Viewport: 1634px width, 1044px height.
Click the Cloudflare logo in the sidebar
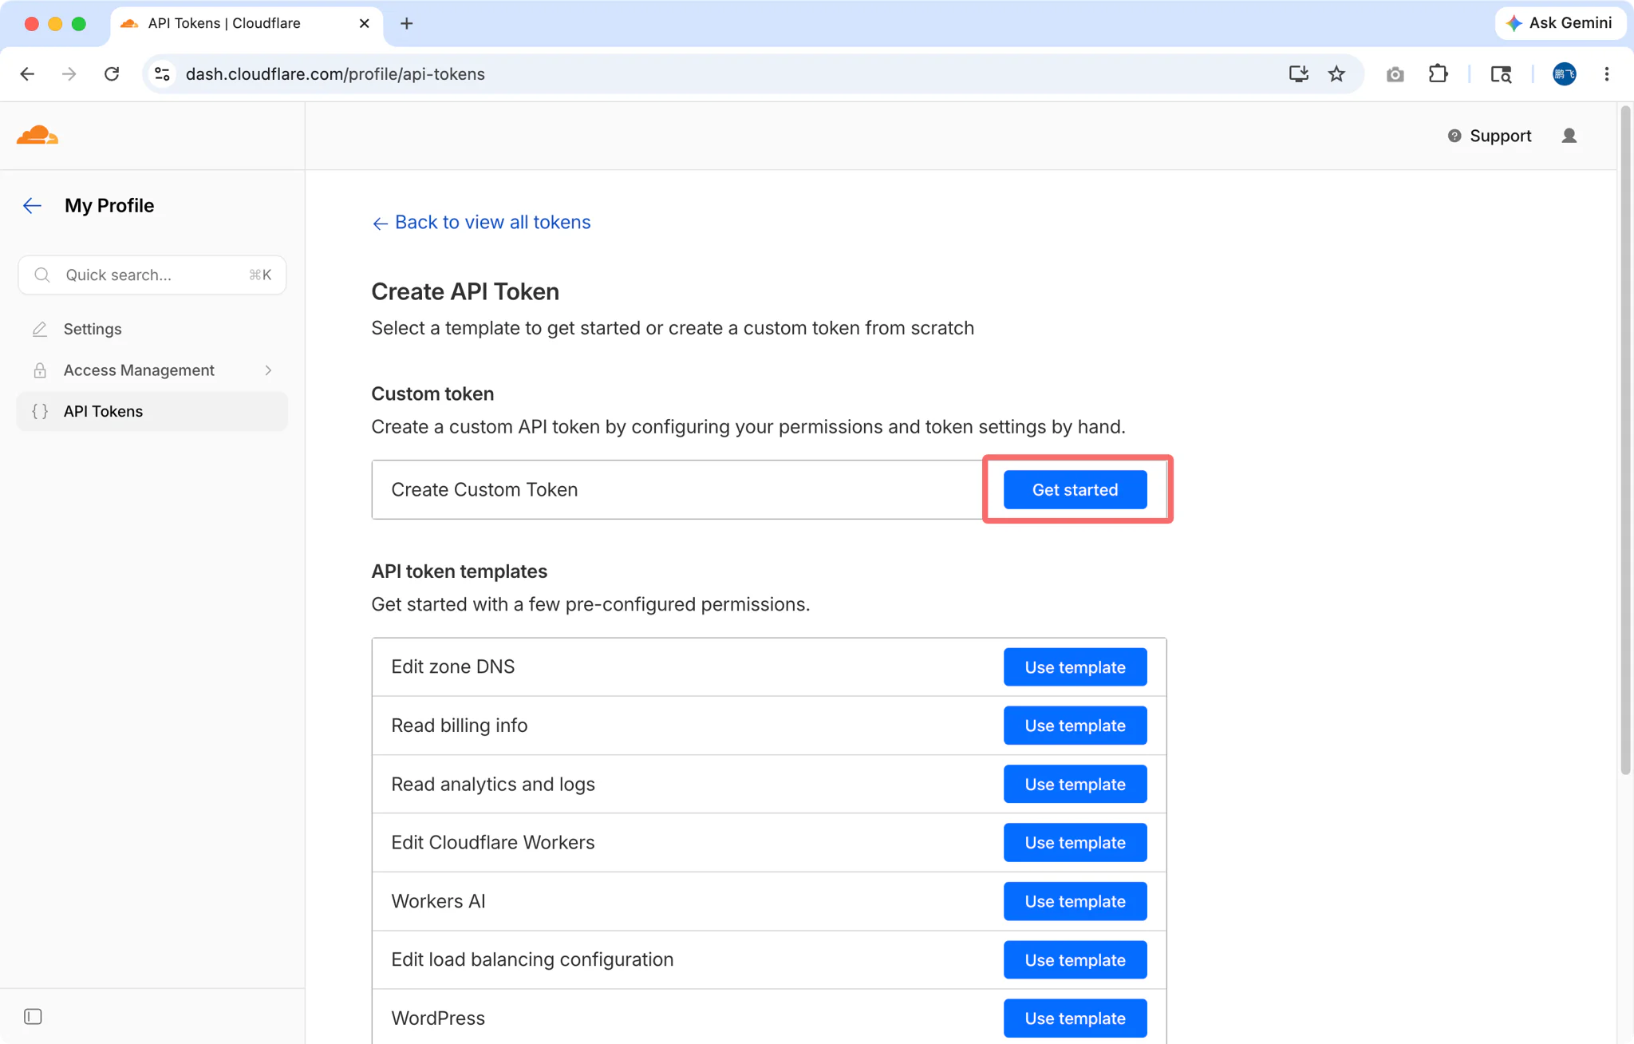(37, 136)
